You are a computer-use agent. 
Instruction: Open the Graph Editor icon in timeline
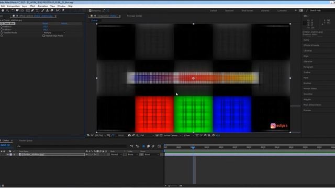click(159, 146)
